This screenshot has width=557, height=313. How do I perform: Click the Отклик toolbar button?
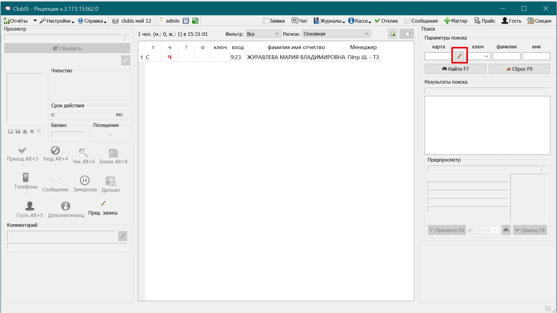[386, 21]
